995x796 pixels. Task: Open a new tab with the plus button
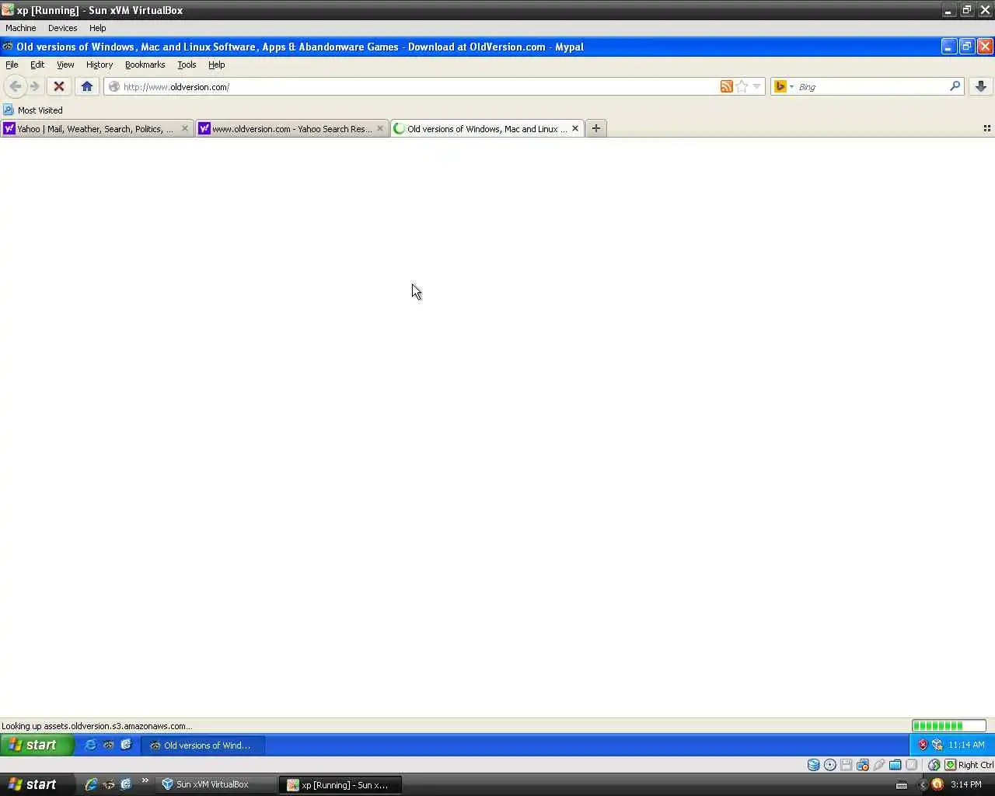coord(595,128)
